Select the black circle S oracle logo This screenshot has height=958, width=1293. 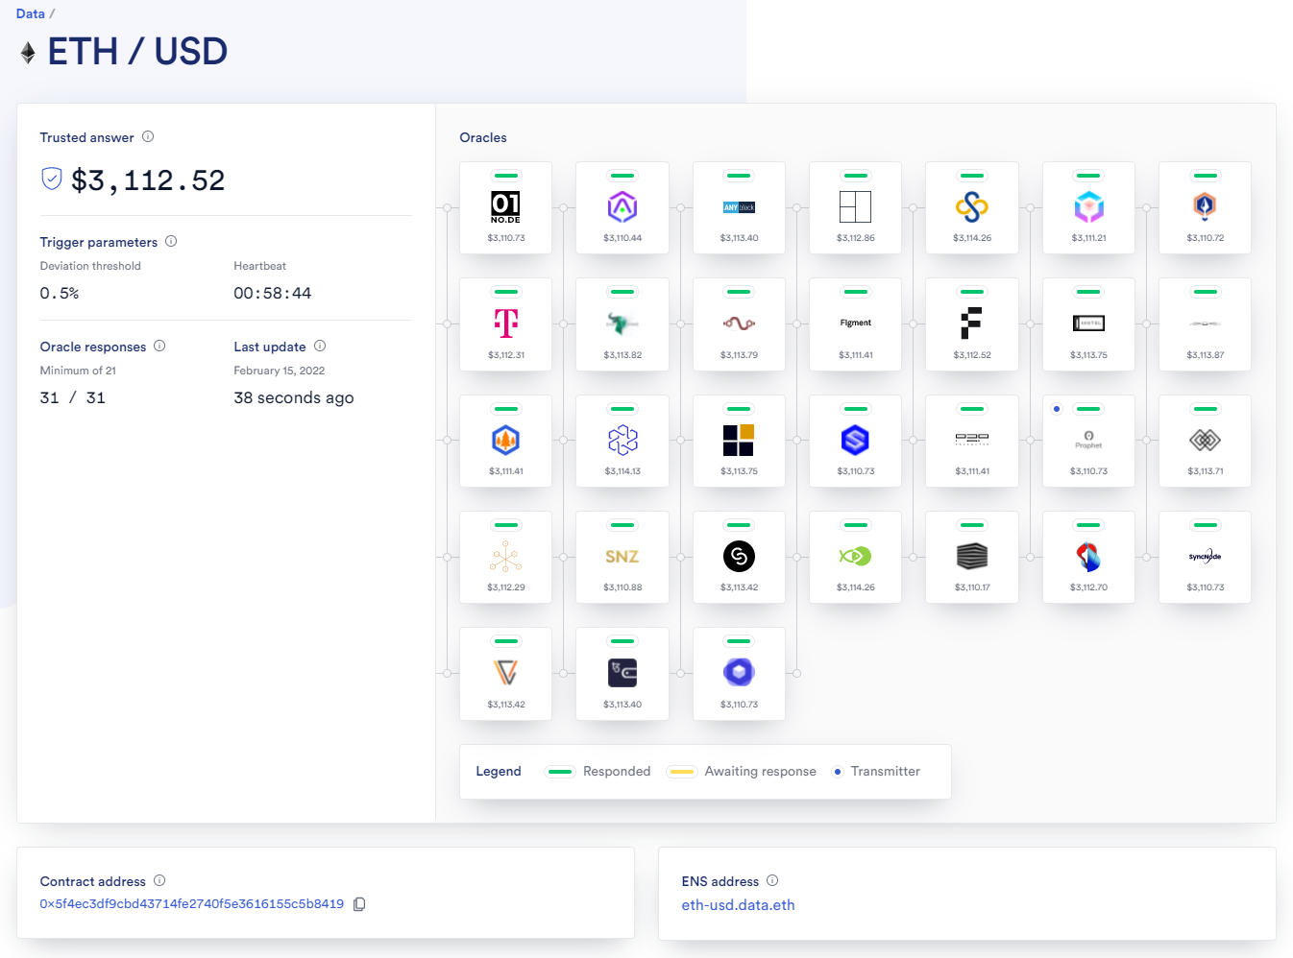[739, 557]
